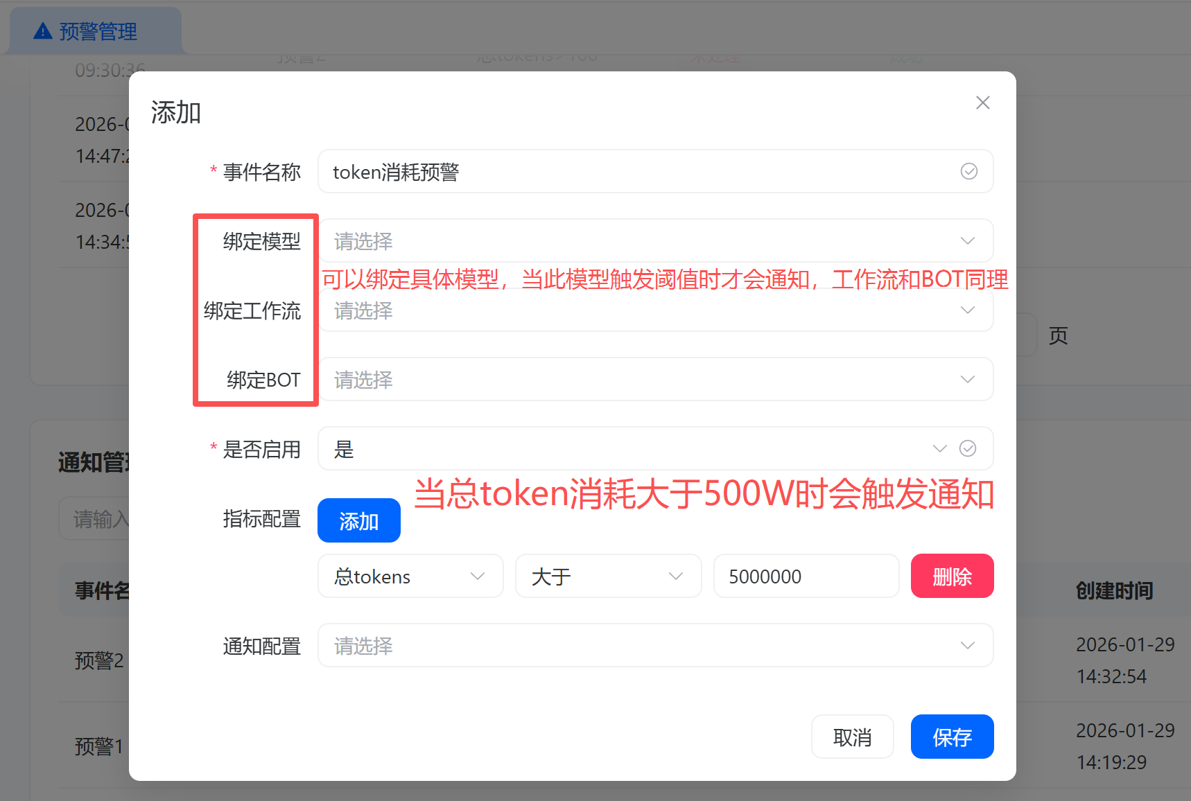Click the green check icon beside 事件名称 input
Image resolution: width=1191 pixels, height=801 pixels.
tap(968, 171)
